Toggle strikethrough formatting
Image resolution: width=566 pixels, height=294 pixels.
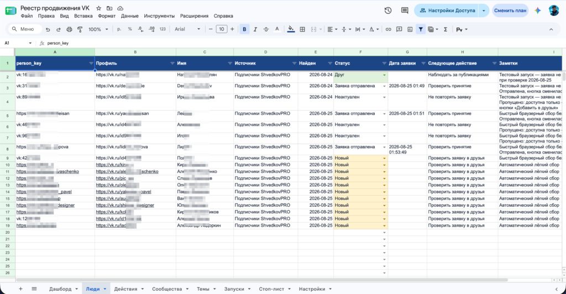pos(266,29)
